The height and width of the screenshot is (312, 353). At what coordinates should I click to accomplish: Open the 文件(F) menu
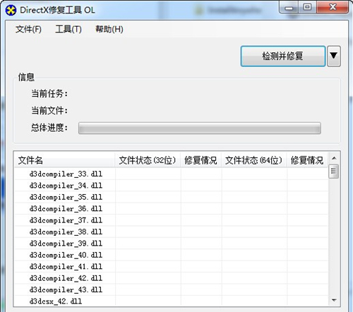pyautogui.click(x=28, y=30)
